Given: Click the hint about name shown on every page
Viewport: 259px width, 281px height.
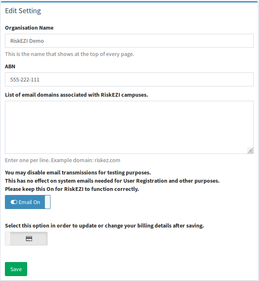Looking at the screenshot, I should [69, 54].
